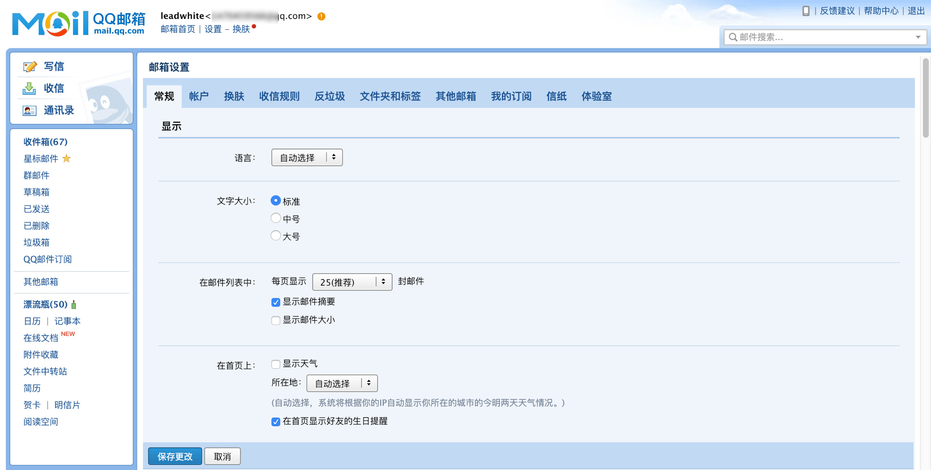Uncheck 显示邮件摘要 option
Screen dimensions: 931x470
(275, 302)
